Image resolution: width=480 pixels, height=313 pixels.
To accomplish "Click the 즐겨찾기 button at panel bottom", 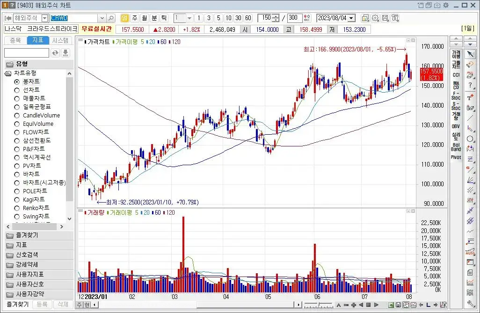I will [x=18, y=305].
